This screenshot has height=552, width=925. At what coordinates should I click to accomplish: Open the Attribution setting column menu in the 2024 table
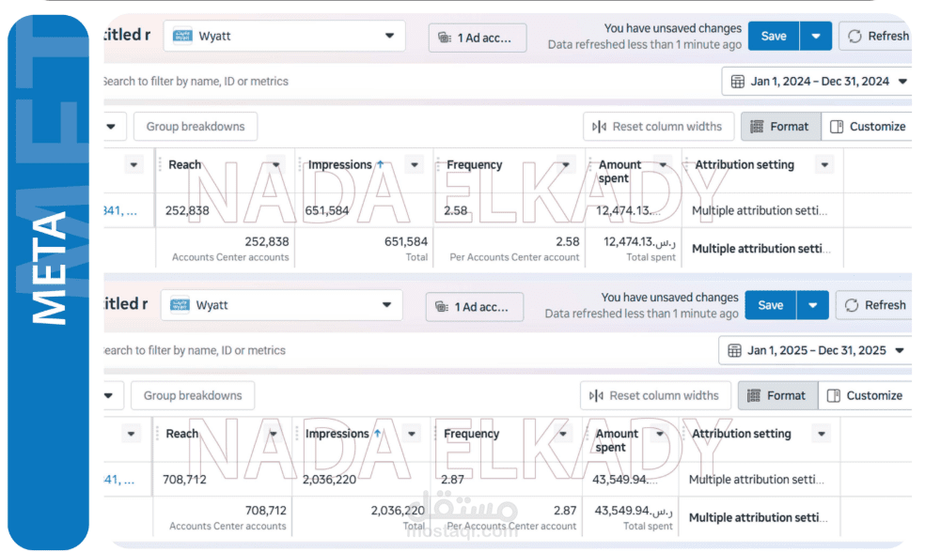pyautogui.click(x=824, y=165)
